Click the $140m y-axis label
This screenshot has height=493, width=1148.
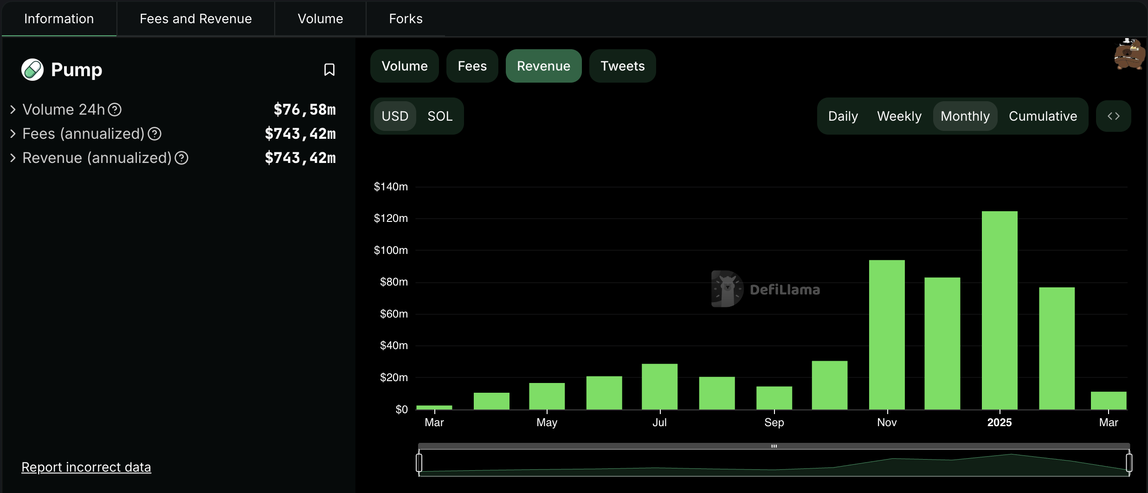point(391,187)
